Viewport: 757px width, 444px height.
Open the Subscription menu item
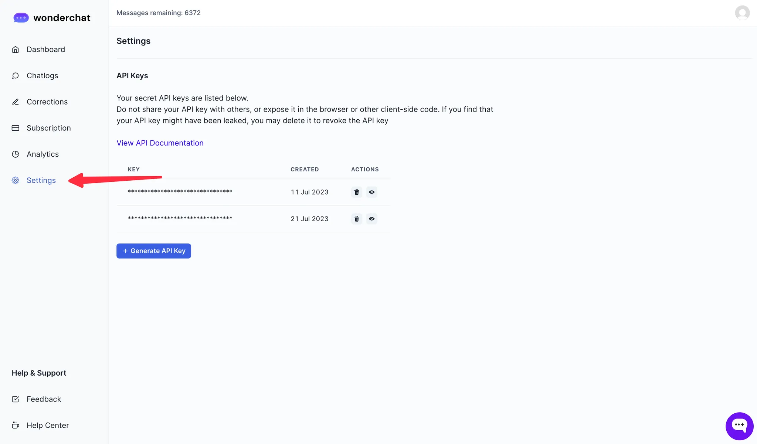[x=48, y=128]
